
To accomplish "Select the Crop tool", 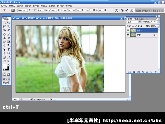I will click(4, 30).
